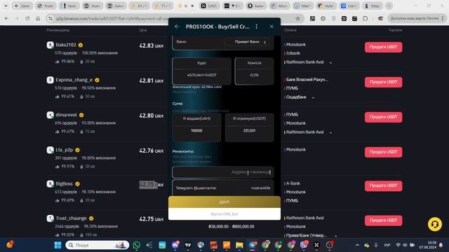
Task: Click Express_chang_e merchant avatar
Action: 50,80
